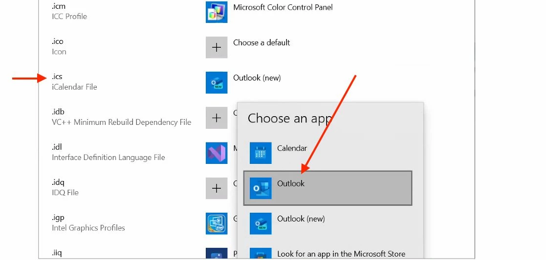
Task: Click the Microsoft Color Control Panel icon
Action: click(x=217, y=12)
